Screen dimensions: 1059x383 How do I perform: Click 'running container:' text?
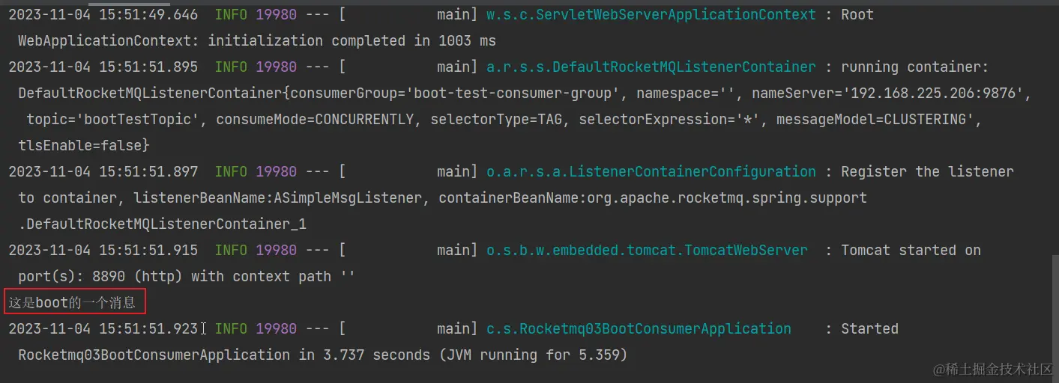pos(914,67)
